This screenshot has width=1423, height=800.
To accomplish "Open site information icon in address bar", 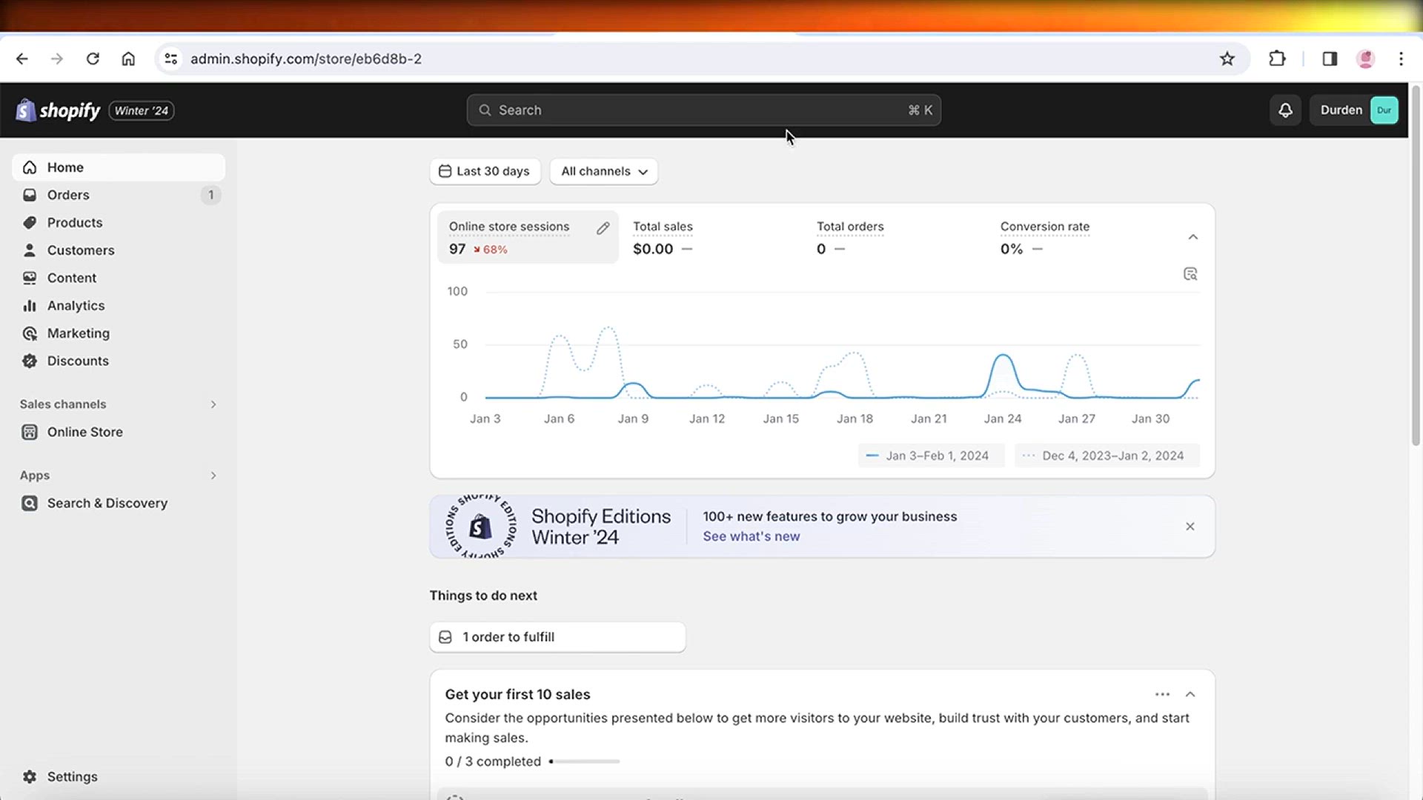I will (x=171, y=59).
